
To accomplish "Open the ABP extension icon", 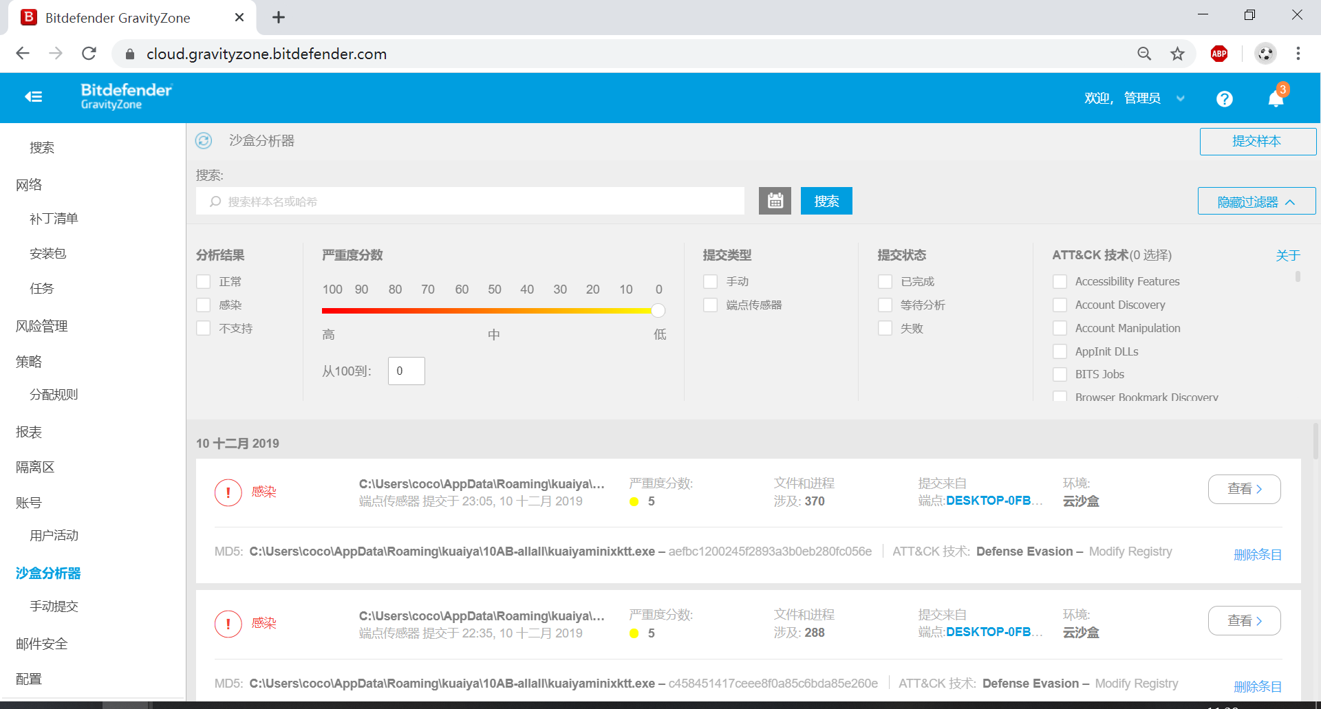I will 1219,54.
